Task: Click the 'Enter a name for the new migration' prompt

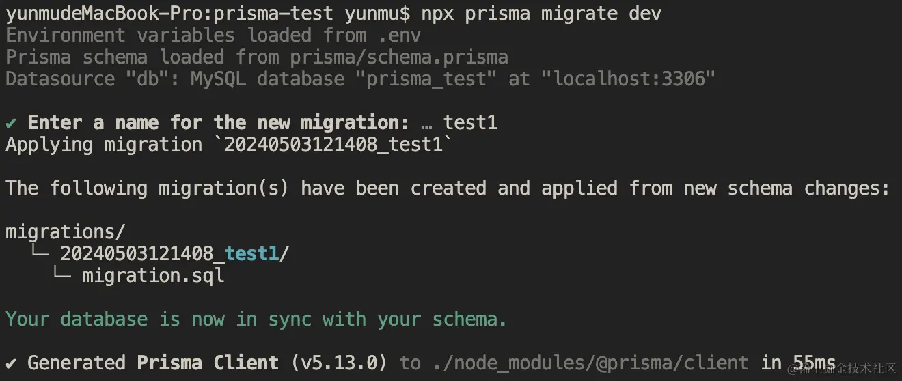Action: (219, 123)
